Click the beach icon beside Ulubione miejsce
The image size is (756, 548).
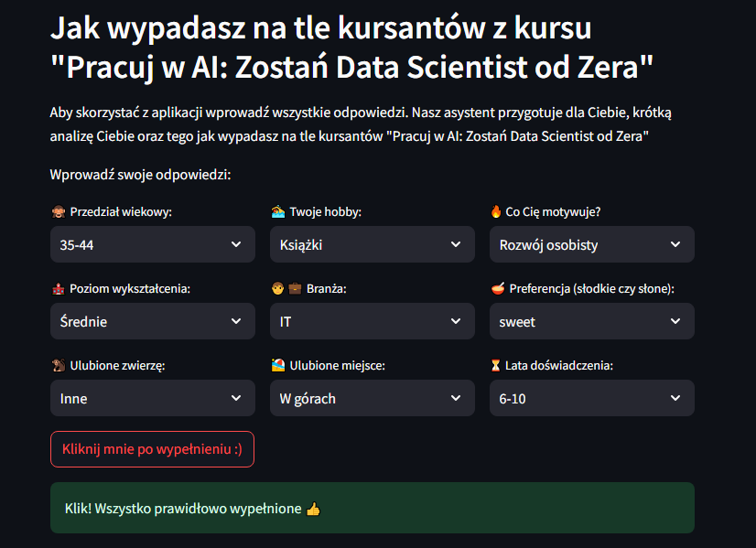tap(278, 364)
